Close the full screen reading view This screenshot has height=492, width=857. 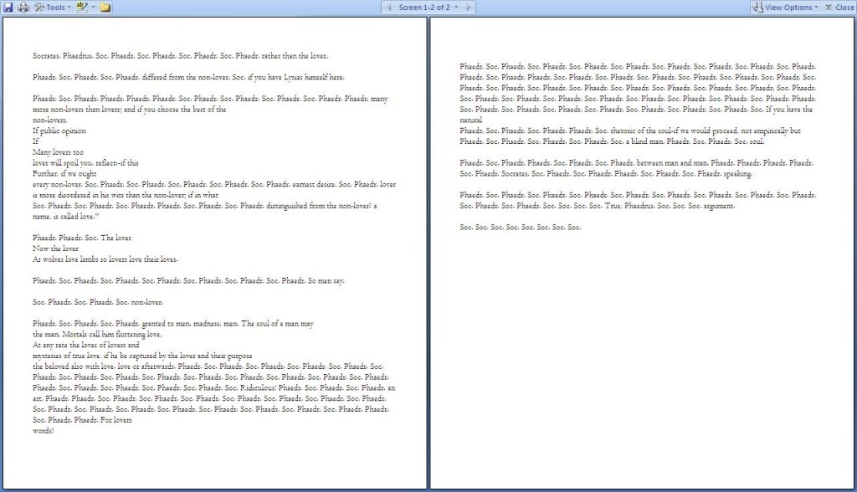[x=839, y=8]
